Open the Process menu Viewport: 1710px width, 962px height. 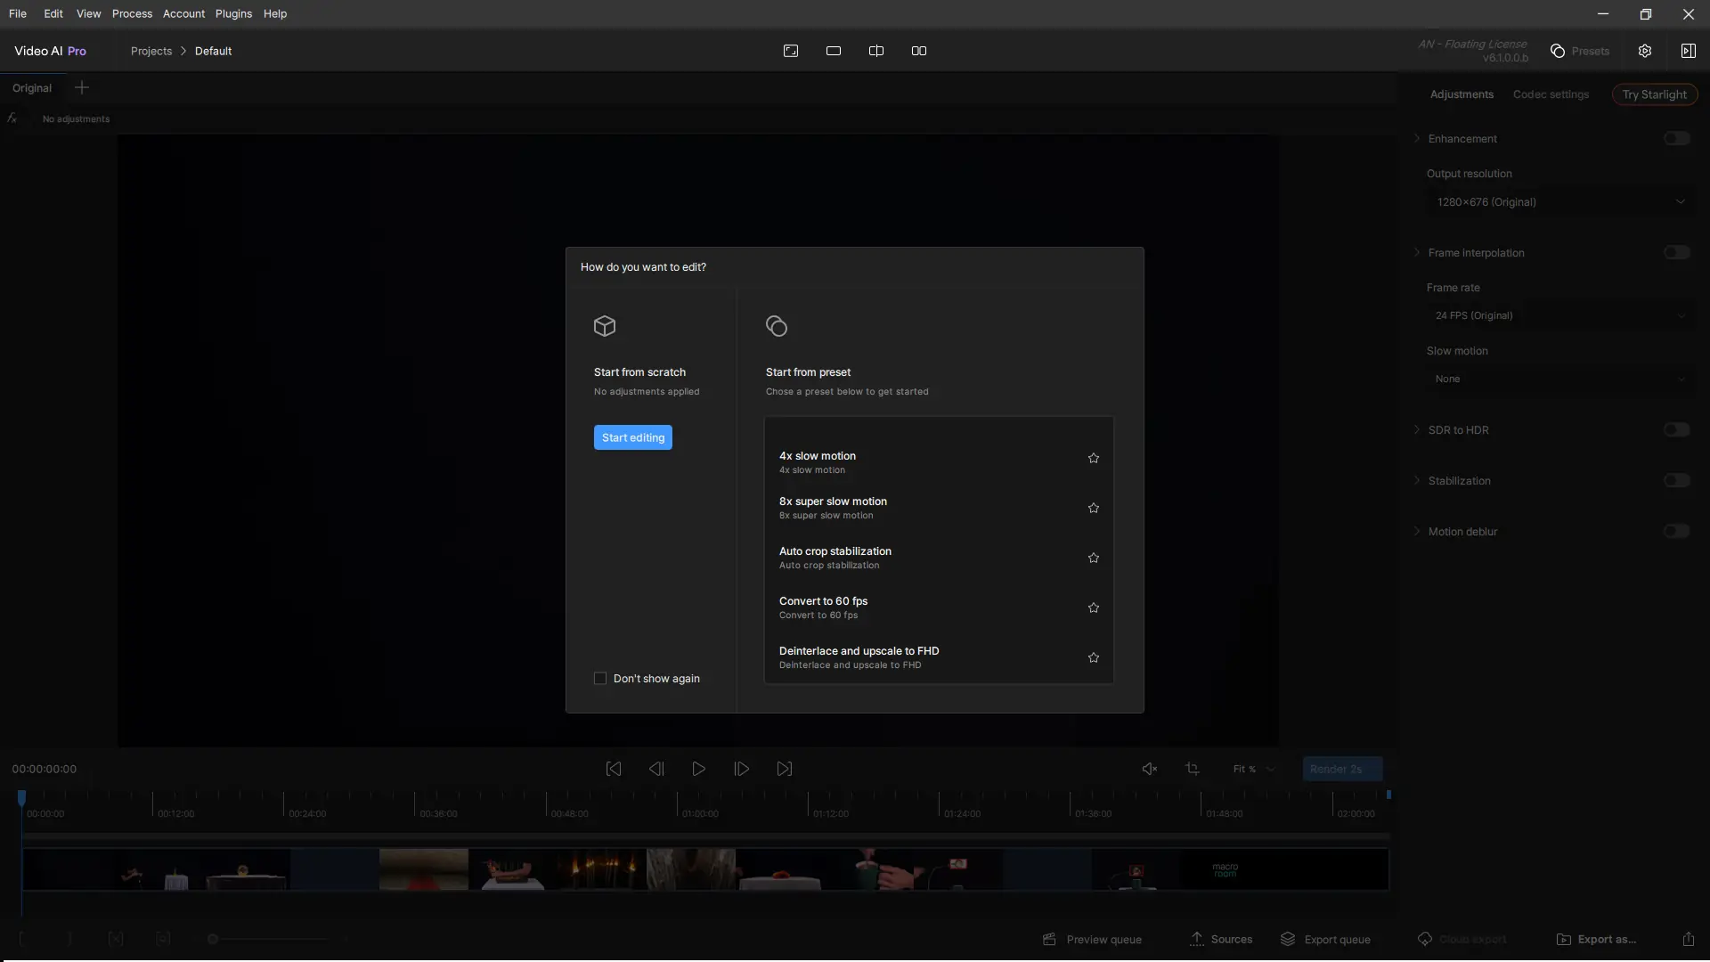coord(132,13)
